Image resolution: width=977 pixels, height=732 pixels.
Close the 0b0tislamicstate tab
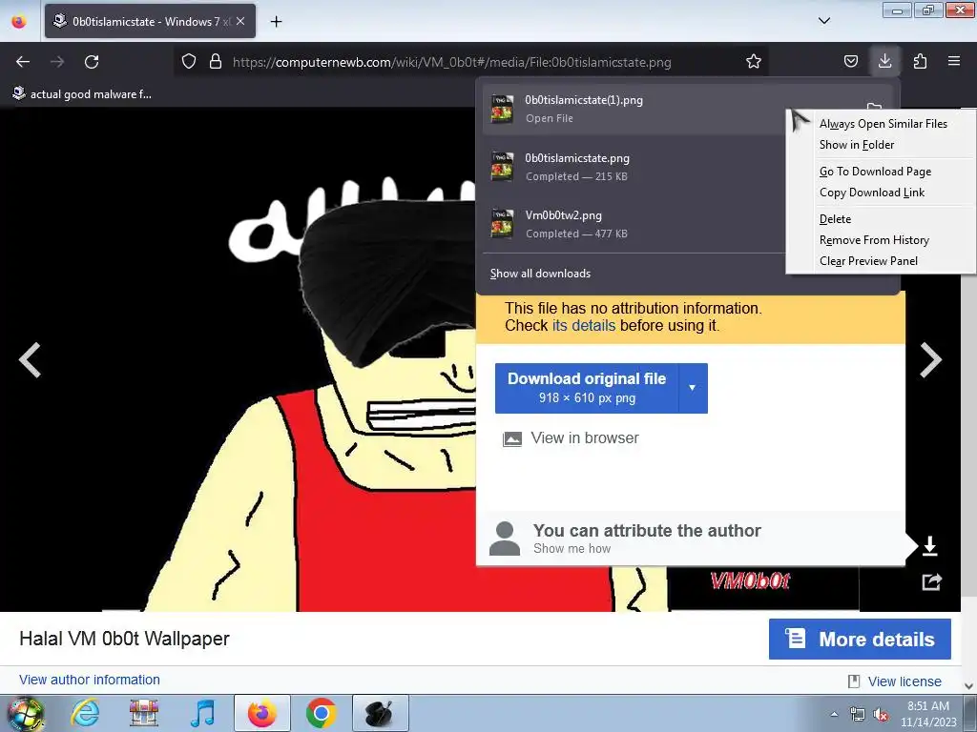[x=240, y=21]
